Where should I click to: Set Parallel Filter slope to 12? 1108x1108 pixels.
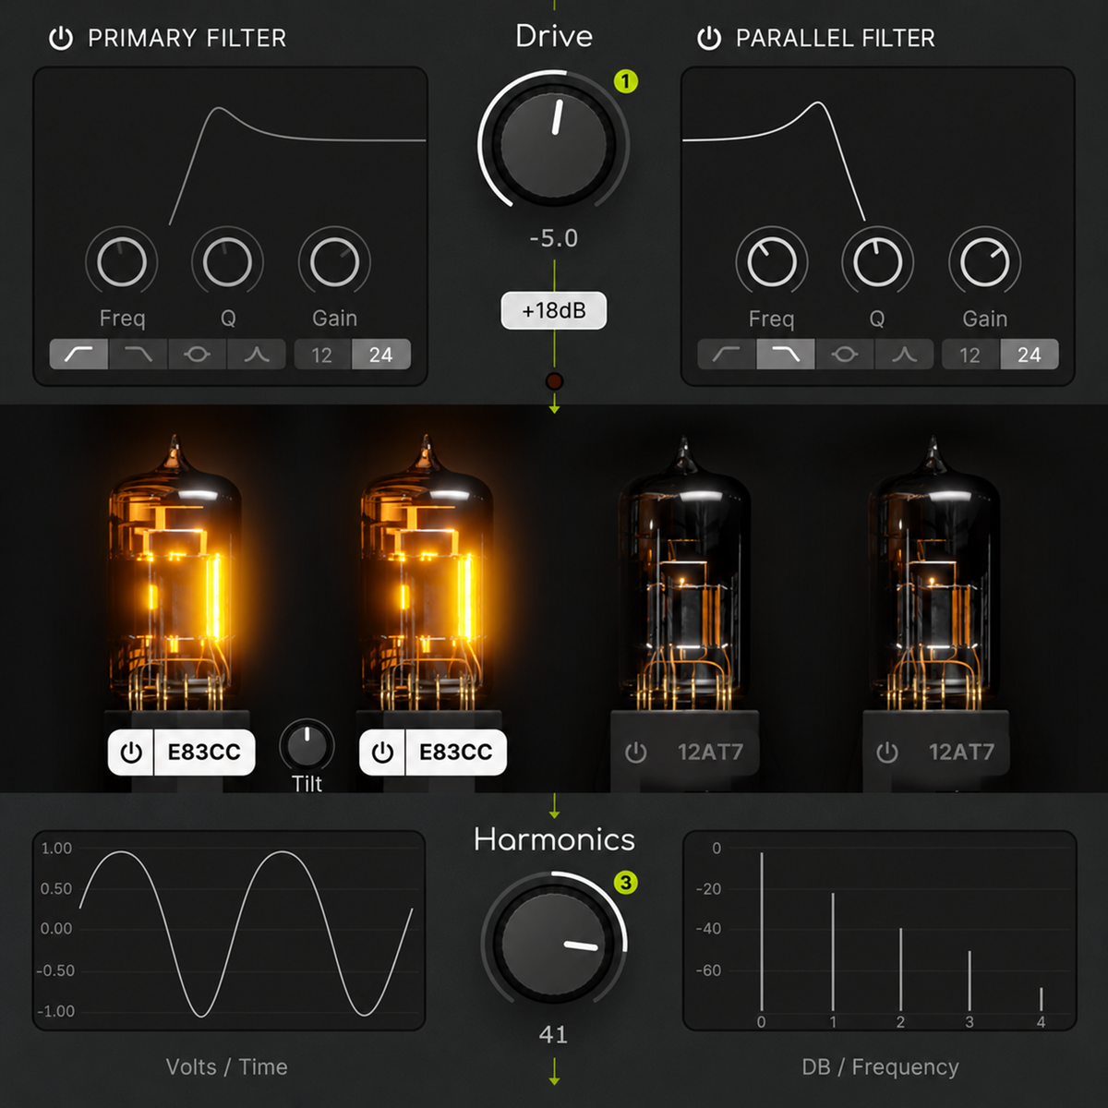(970, 355)
